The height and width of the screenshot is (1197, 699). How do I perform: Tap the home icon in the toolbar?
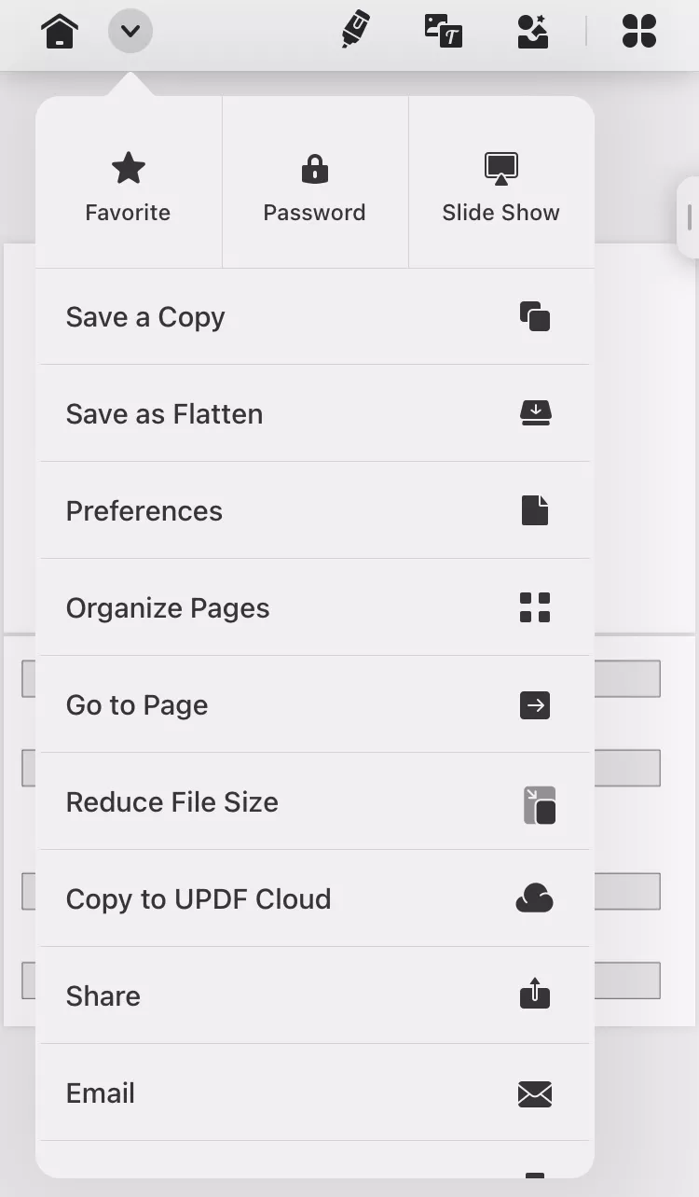point(60,32)
